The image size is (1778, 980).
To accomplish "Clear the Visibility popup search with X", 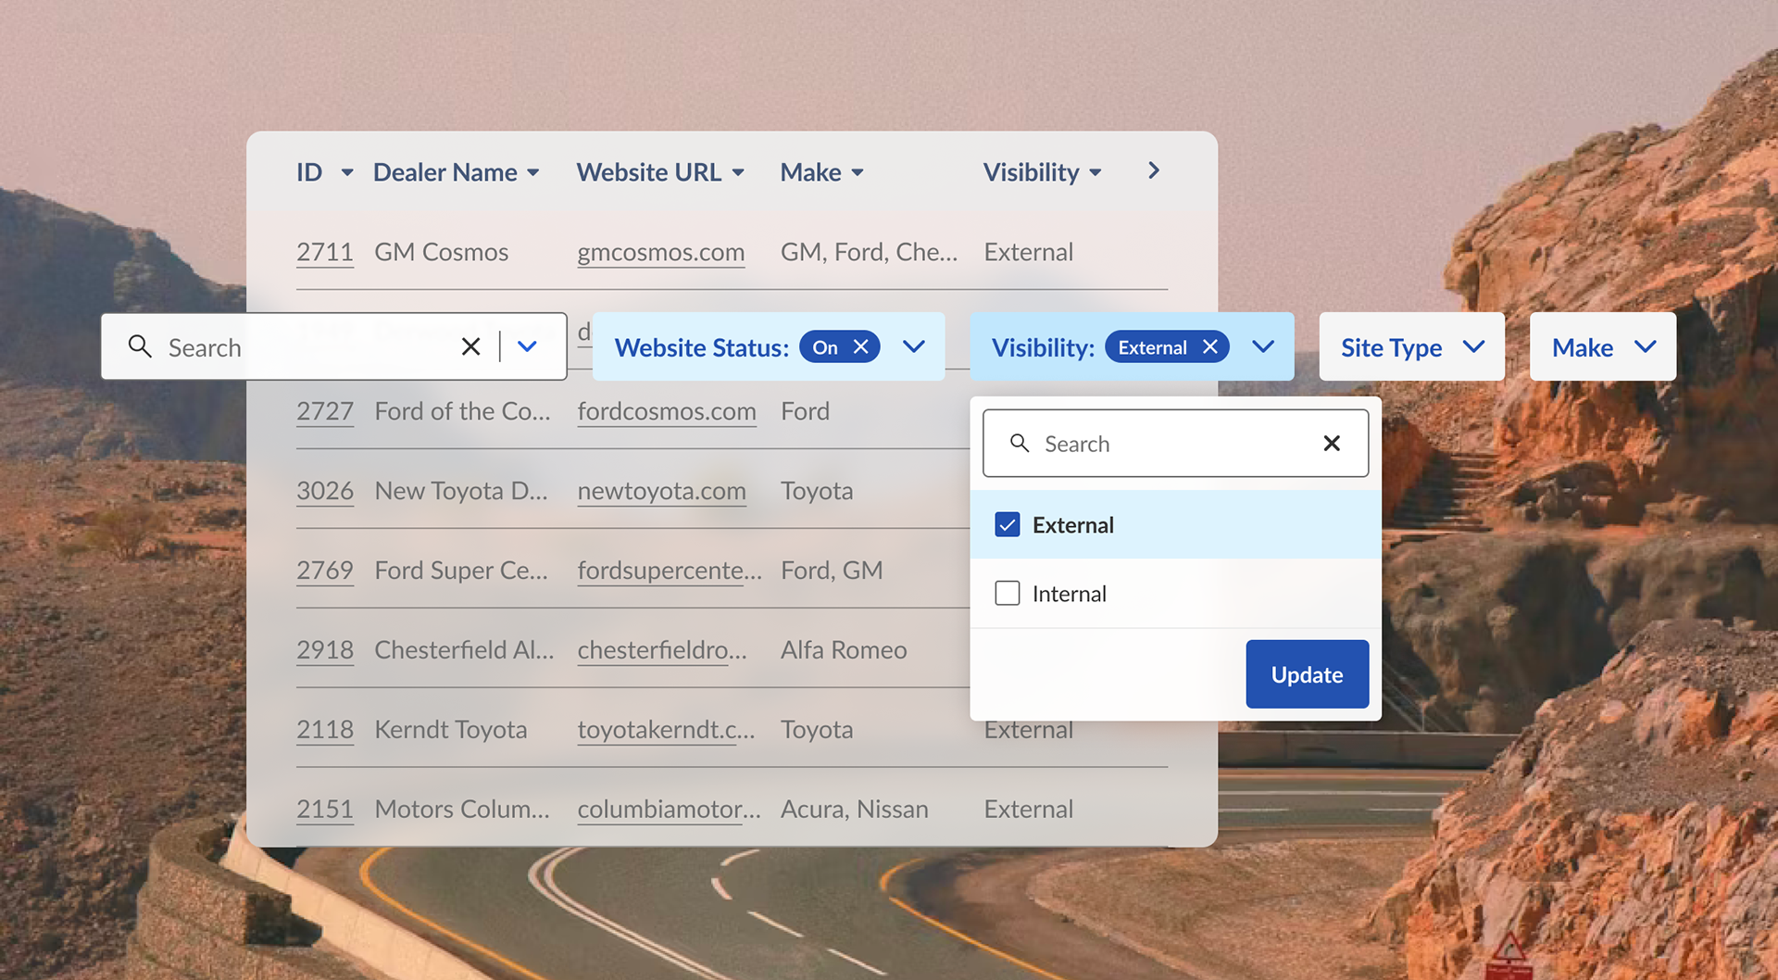I will click(x=1332, y=444).
